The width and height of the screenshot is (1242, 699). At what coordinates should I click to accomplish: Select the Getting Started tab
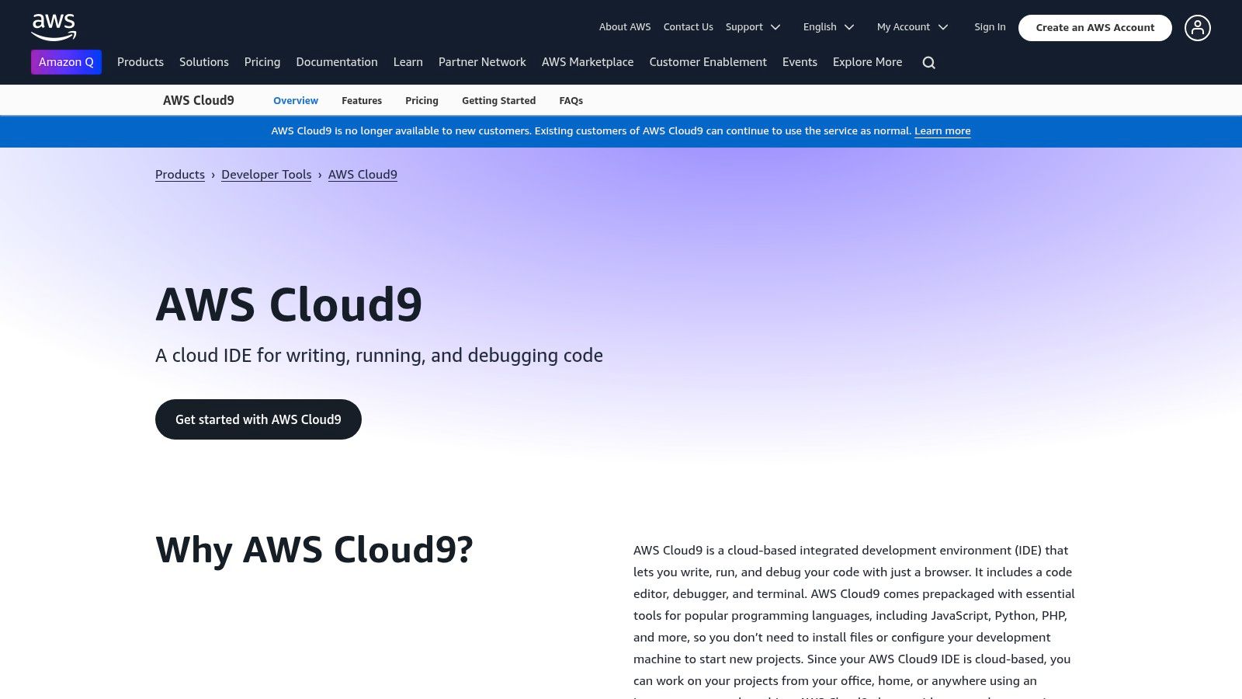tap(498, 101)
